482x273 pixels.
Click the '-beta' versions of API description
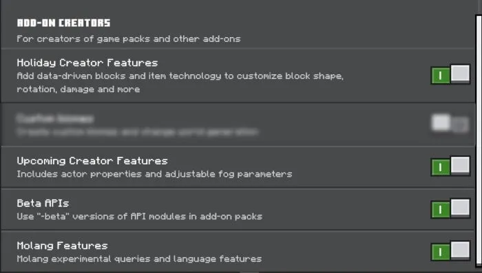tap(140, 217)
